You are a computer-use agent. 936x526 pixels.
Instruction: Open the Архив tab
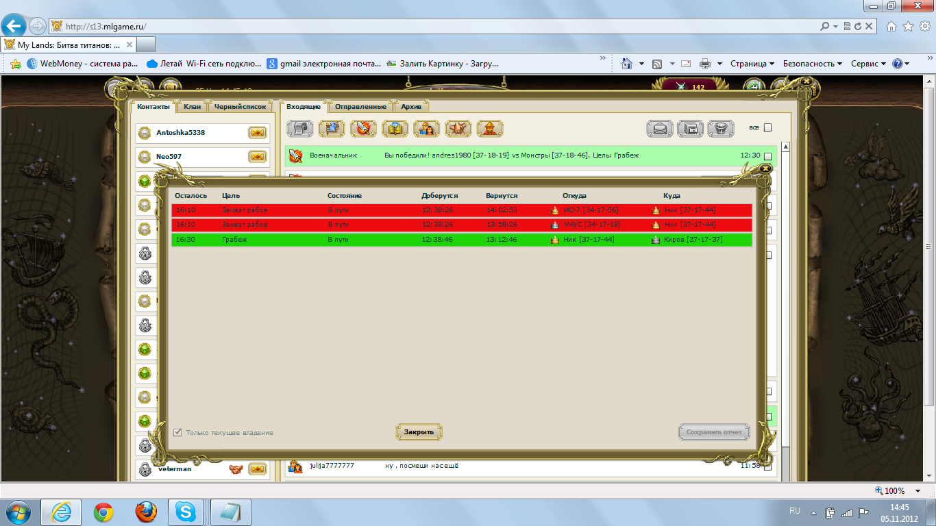pyautogui.click(x=412, y=107)
